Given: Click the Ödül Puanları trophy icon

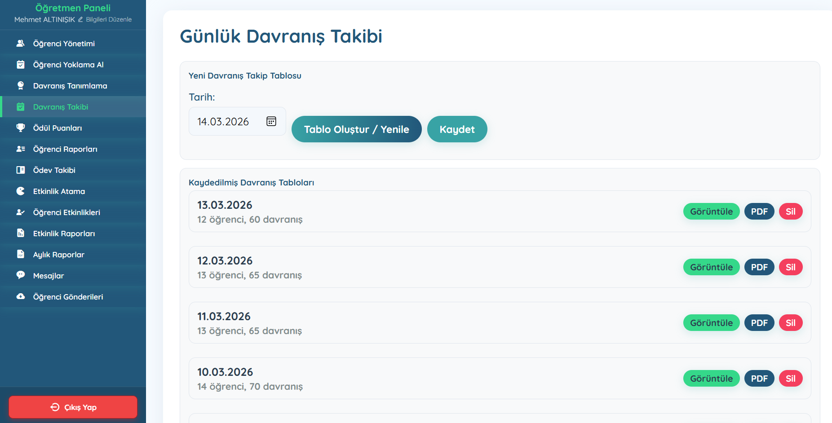Looking at the screenshot, I should [x=21, y=128].
